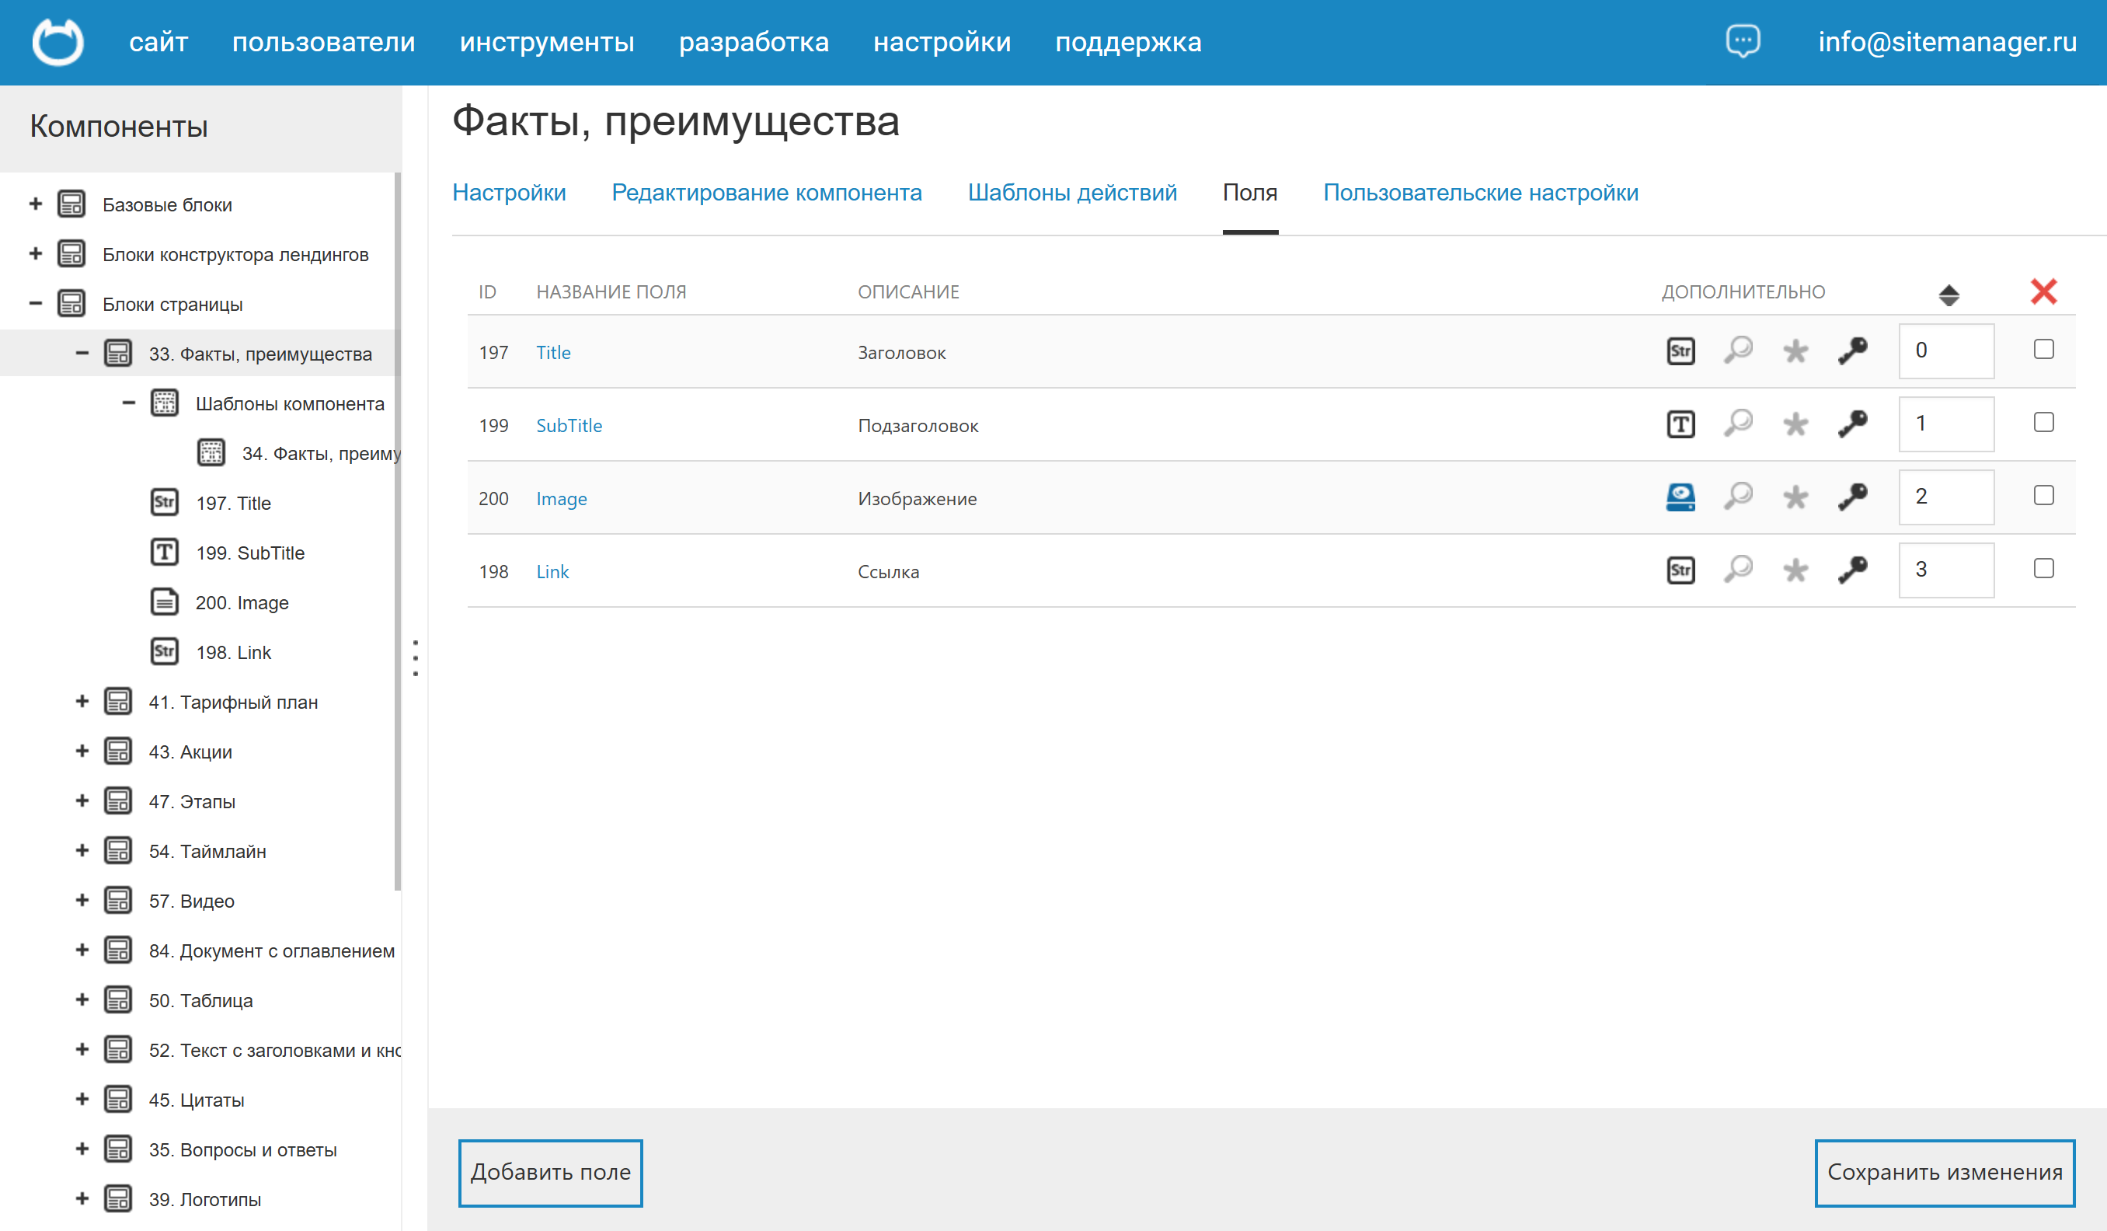Click the blue image type icon in Image row
This screenshot has width=2107, height=1231.
point(1680,497)
